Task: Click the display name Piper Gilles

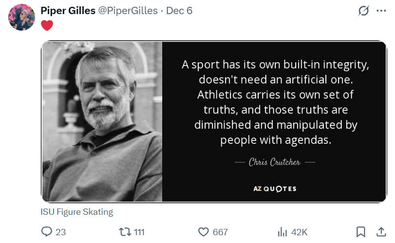Action: (68, 11)
